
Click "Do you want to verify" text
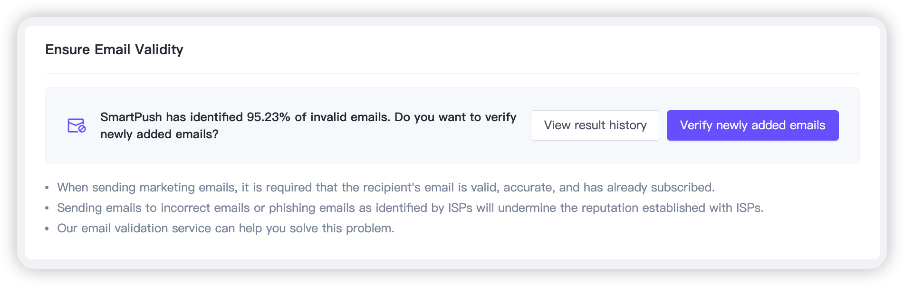455,117
